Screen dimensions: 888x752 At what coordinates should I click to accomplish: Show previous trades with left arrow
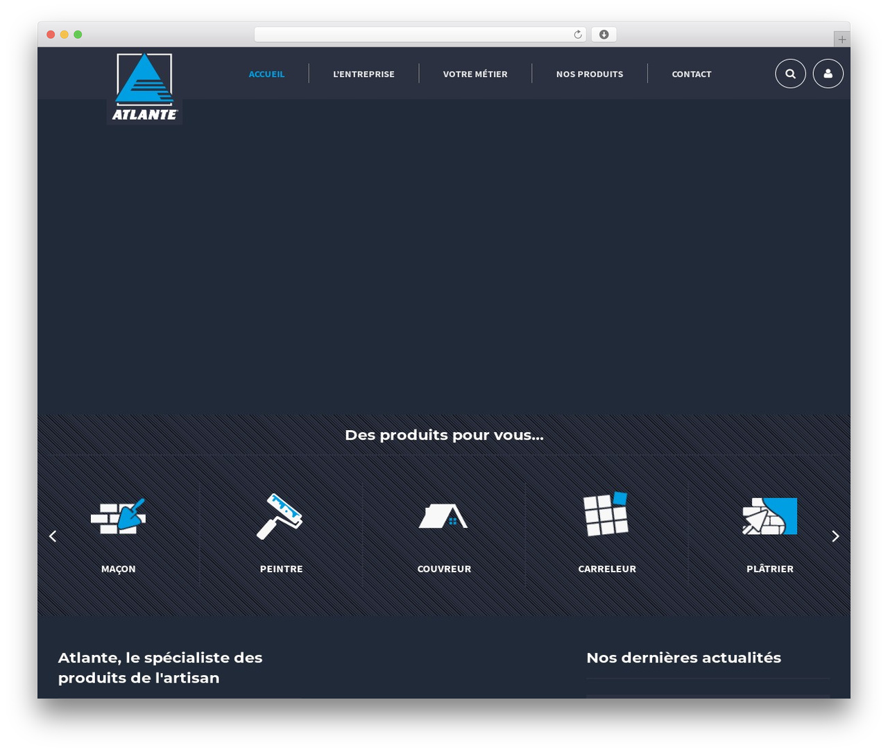coord(53,536)
